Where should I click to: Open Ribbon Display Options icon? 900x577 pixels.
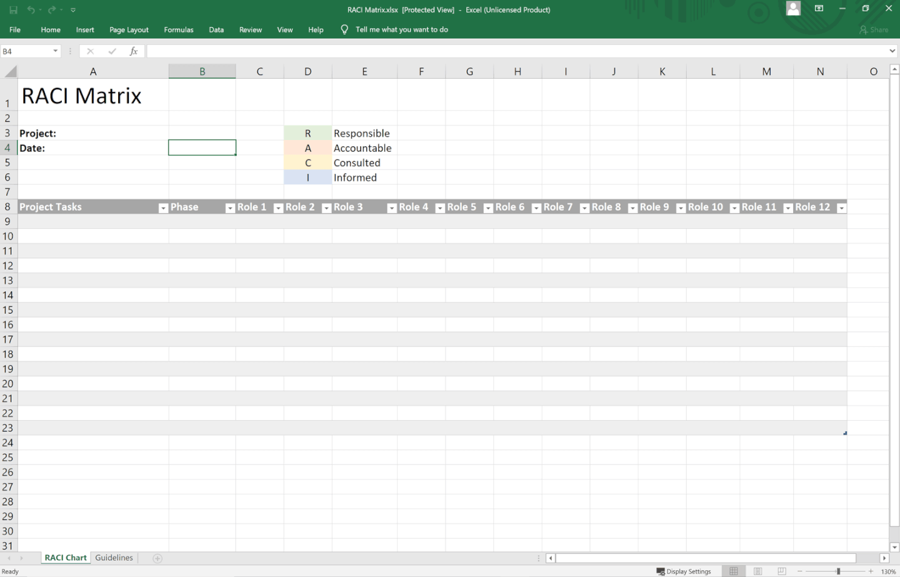click(x=819, y=9)
